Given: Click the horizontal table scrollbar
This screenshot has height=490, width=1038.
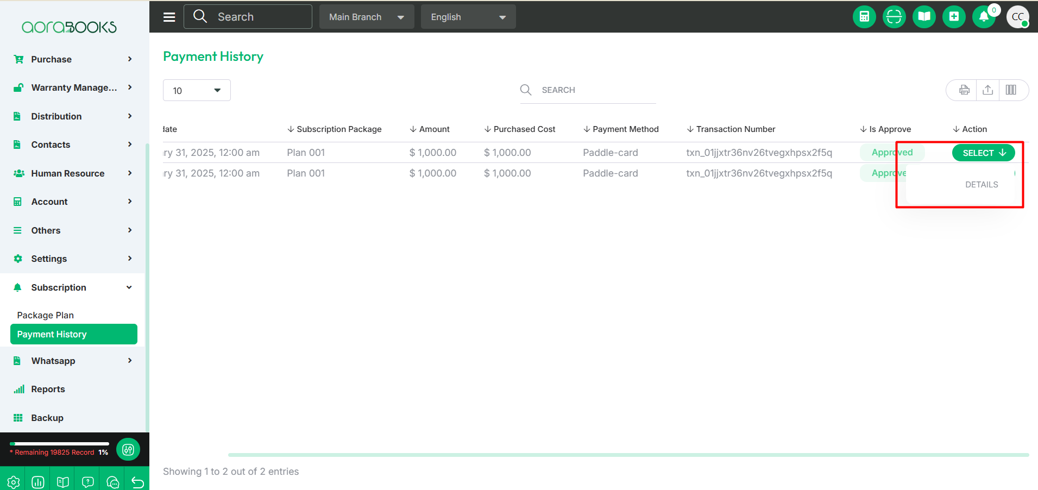Looking at the screenshot, I should pyautogui.click(x=628, y=455).
